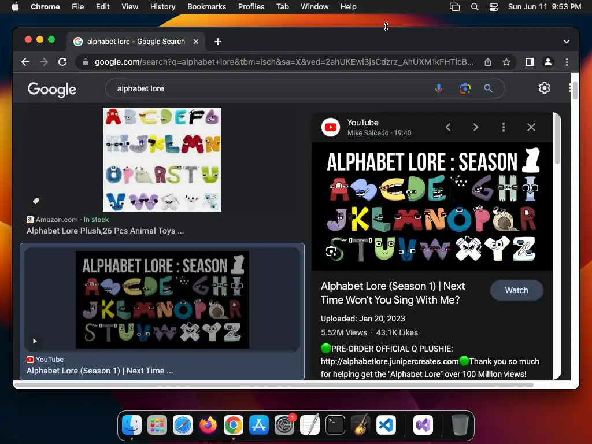The width and height of the screenshot is (592, 444).
Task: Open the Chrome profile avatar
Action: click(548, 62)
